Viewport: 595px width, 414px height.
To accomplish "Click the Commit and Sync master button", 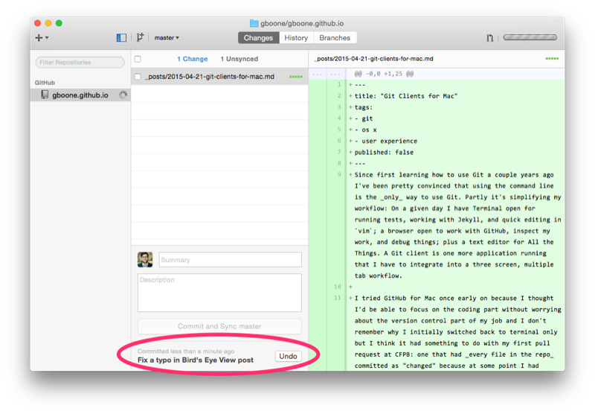I will pyautogui.click(x=219, y=326).
